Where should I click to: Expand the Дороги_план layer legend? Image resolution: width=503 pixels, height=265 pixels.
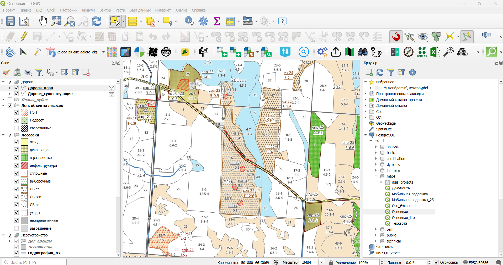[x=10, y=88]
